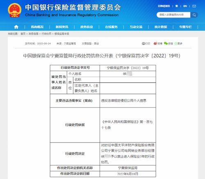Click the national emblem logo

[15, 10]
